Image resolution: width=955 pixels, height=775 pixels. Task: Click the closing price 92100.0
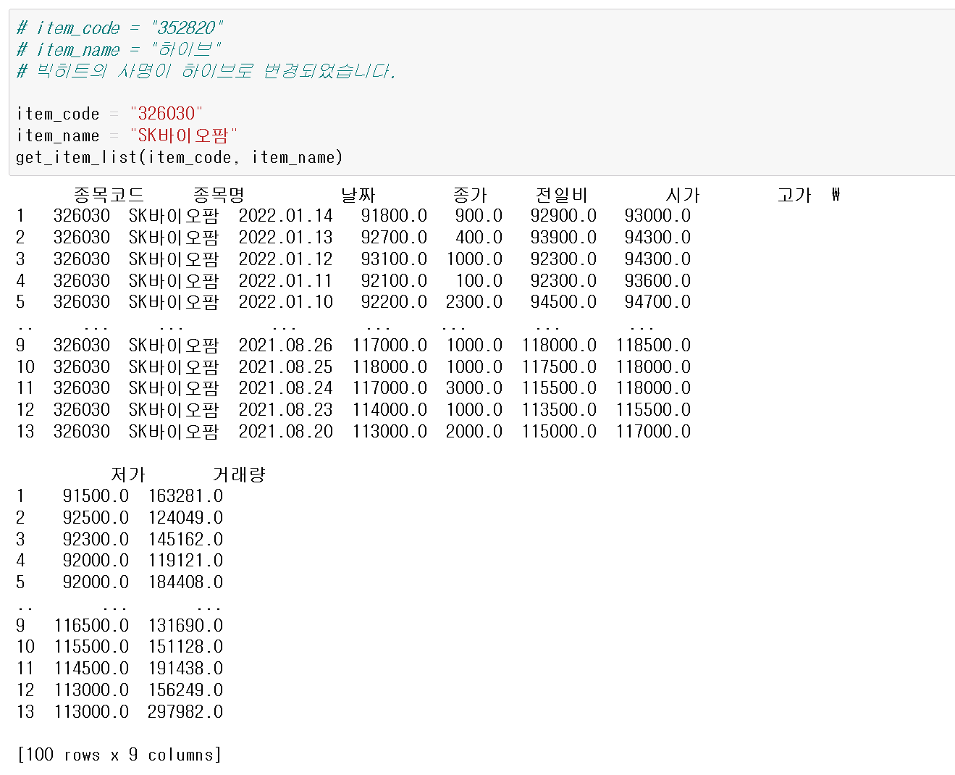tap(394, 280)
